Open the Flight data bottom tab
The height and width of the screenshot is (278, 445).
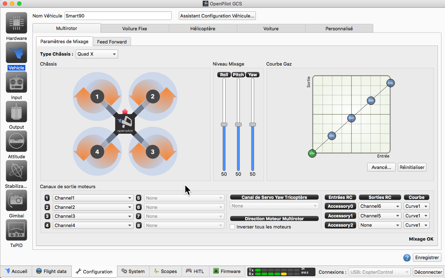pos(52,271)
